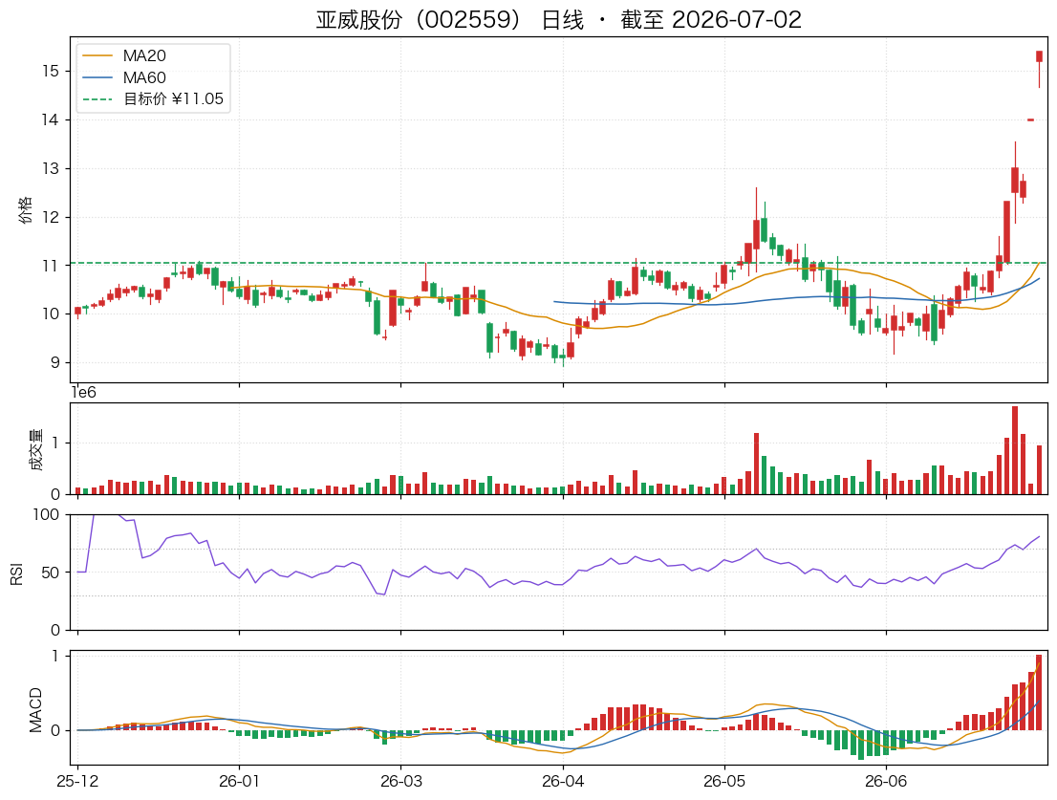Click the RSI y-axis label
Screen dimensions: 1057x800
pyautogui.click(x=17, y=573)
